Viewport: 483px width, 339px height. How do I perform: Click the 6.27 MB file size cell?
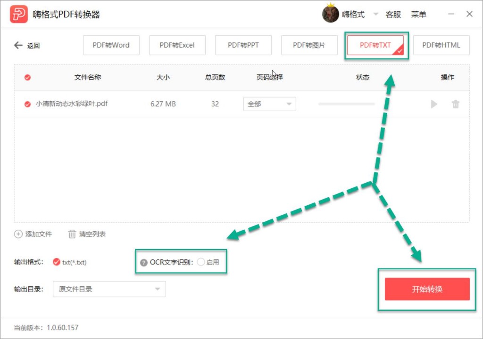[x=163, y=104]
